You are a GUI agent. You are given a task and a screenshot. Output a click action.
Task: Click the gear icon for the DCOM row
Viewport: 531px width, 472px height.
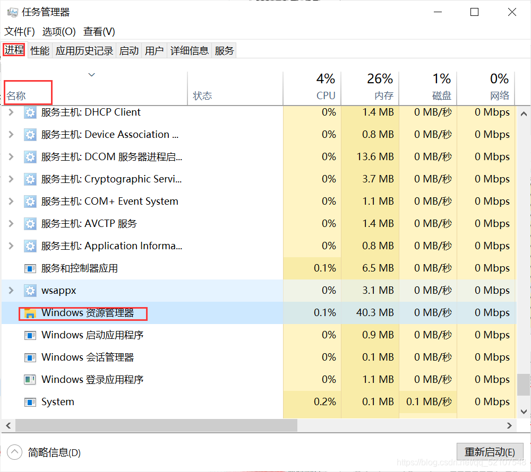pos(30,157)
